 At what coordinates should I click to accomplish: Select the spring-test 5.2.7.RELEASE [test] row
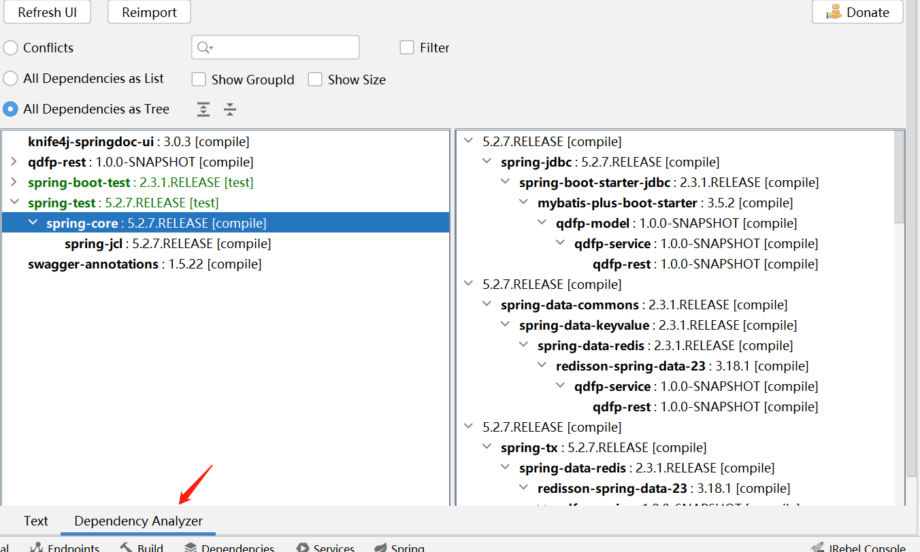point(225,203)
